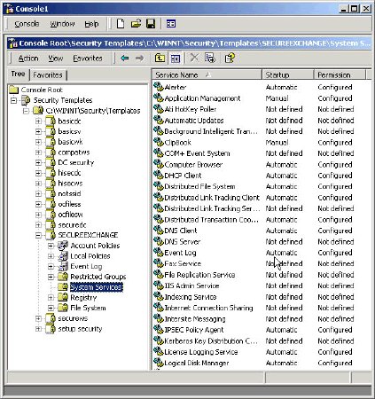Click the Forward arrow

(139, 59)
